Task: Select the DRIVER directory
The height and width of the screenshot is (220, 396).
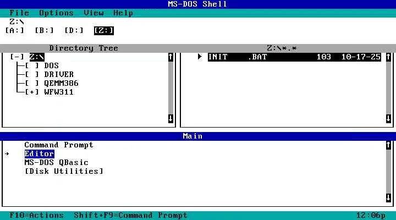Action: (59, 74)
